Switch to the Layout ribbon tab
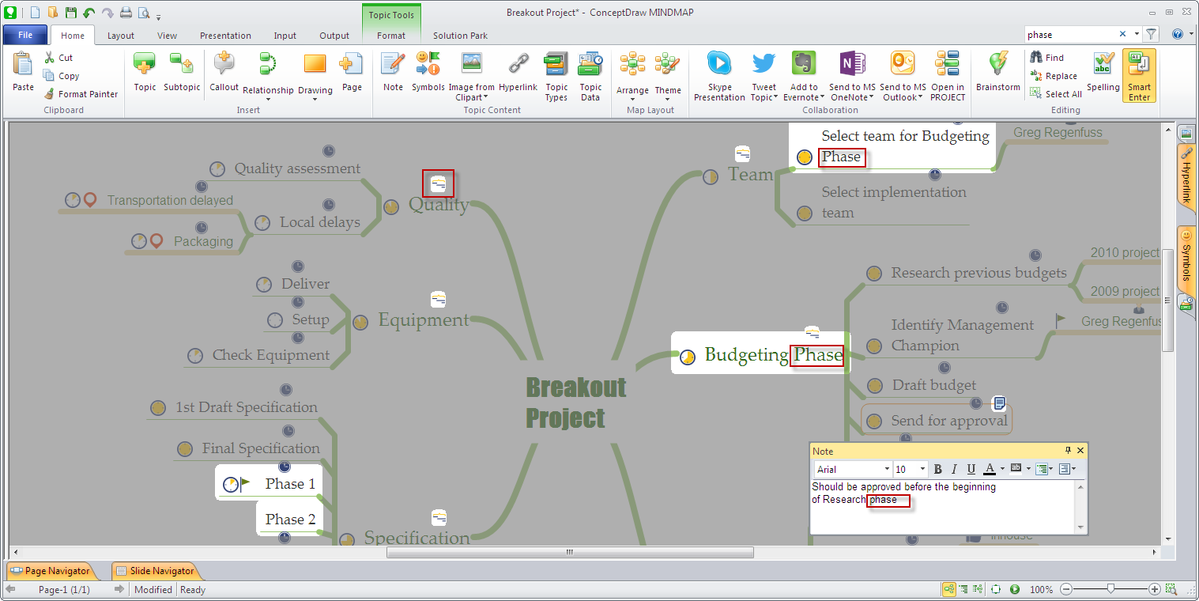This screenshot has width=1199, height=601. coord(120,35)
